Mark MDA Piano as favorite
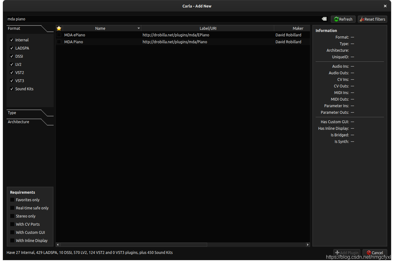Image resolution: width=394 pixels, height=263 pixels. tap(59, 42)
